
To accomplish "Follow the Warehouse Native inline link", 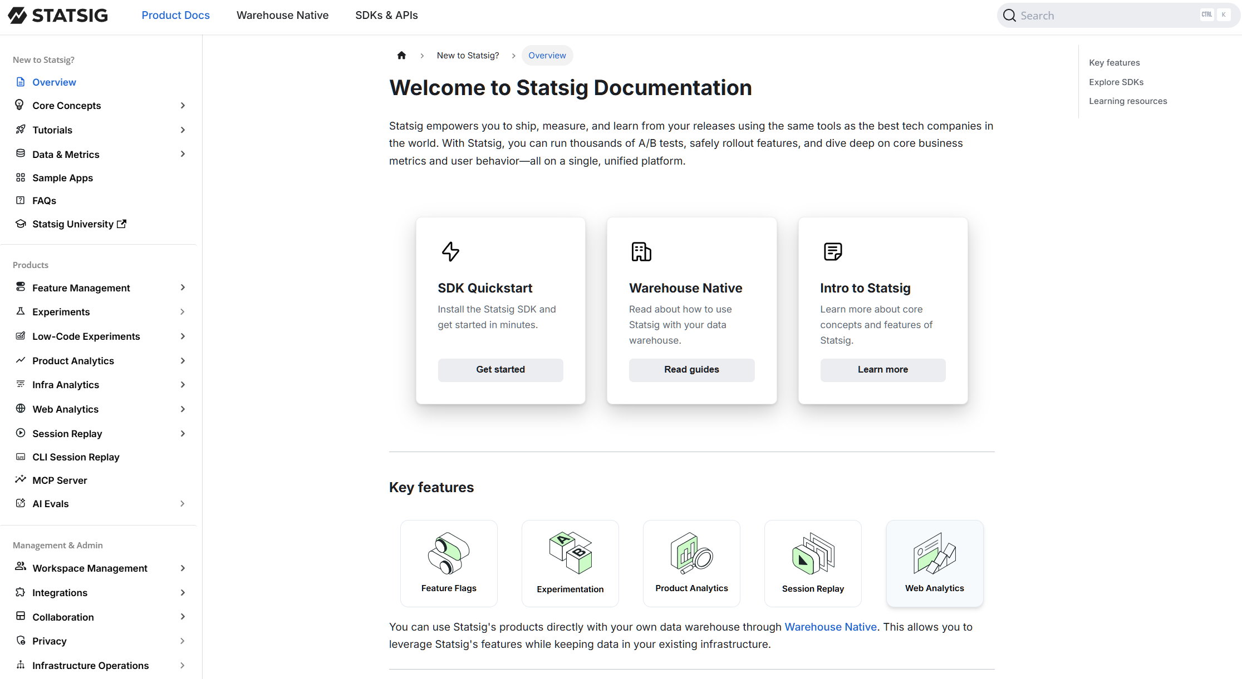I will tap(830, 627).
